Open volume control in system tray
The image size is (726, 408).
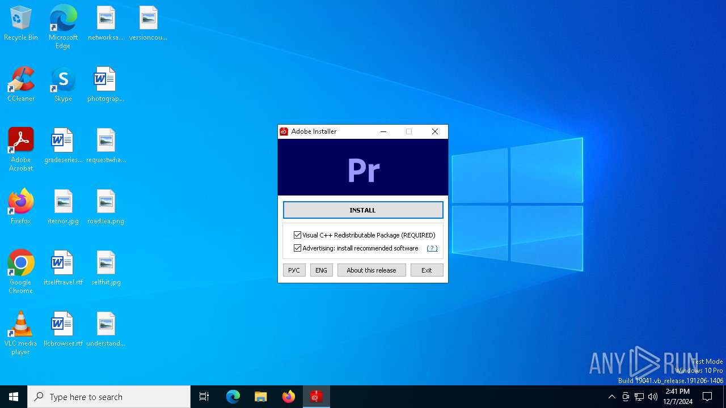point(653,397)
